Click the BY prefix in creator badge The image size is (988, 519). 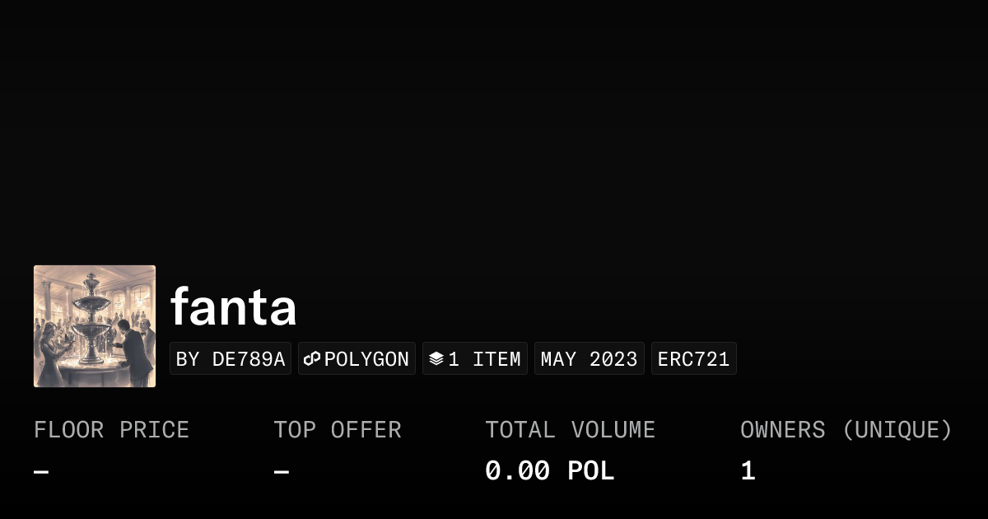click(188, 359)
